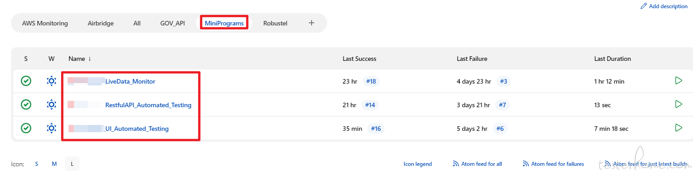The image size is (693, 179).
Task: Switch to the Robustel tab
Action: tap(275, 23)
